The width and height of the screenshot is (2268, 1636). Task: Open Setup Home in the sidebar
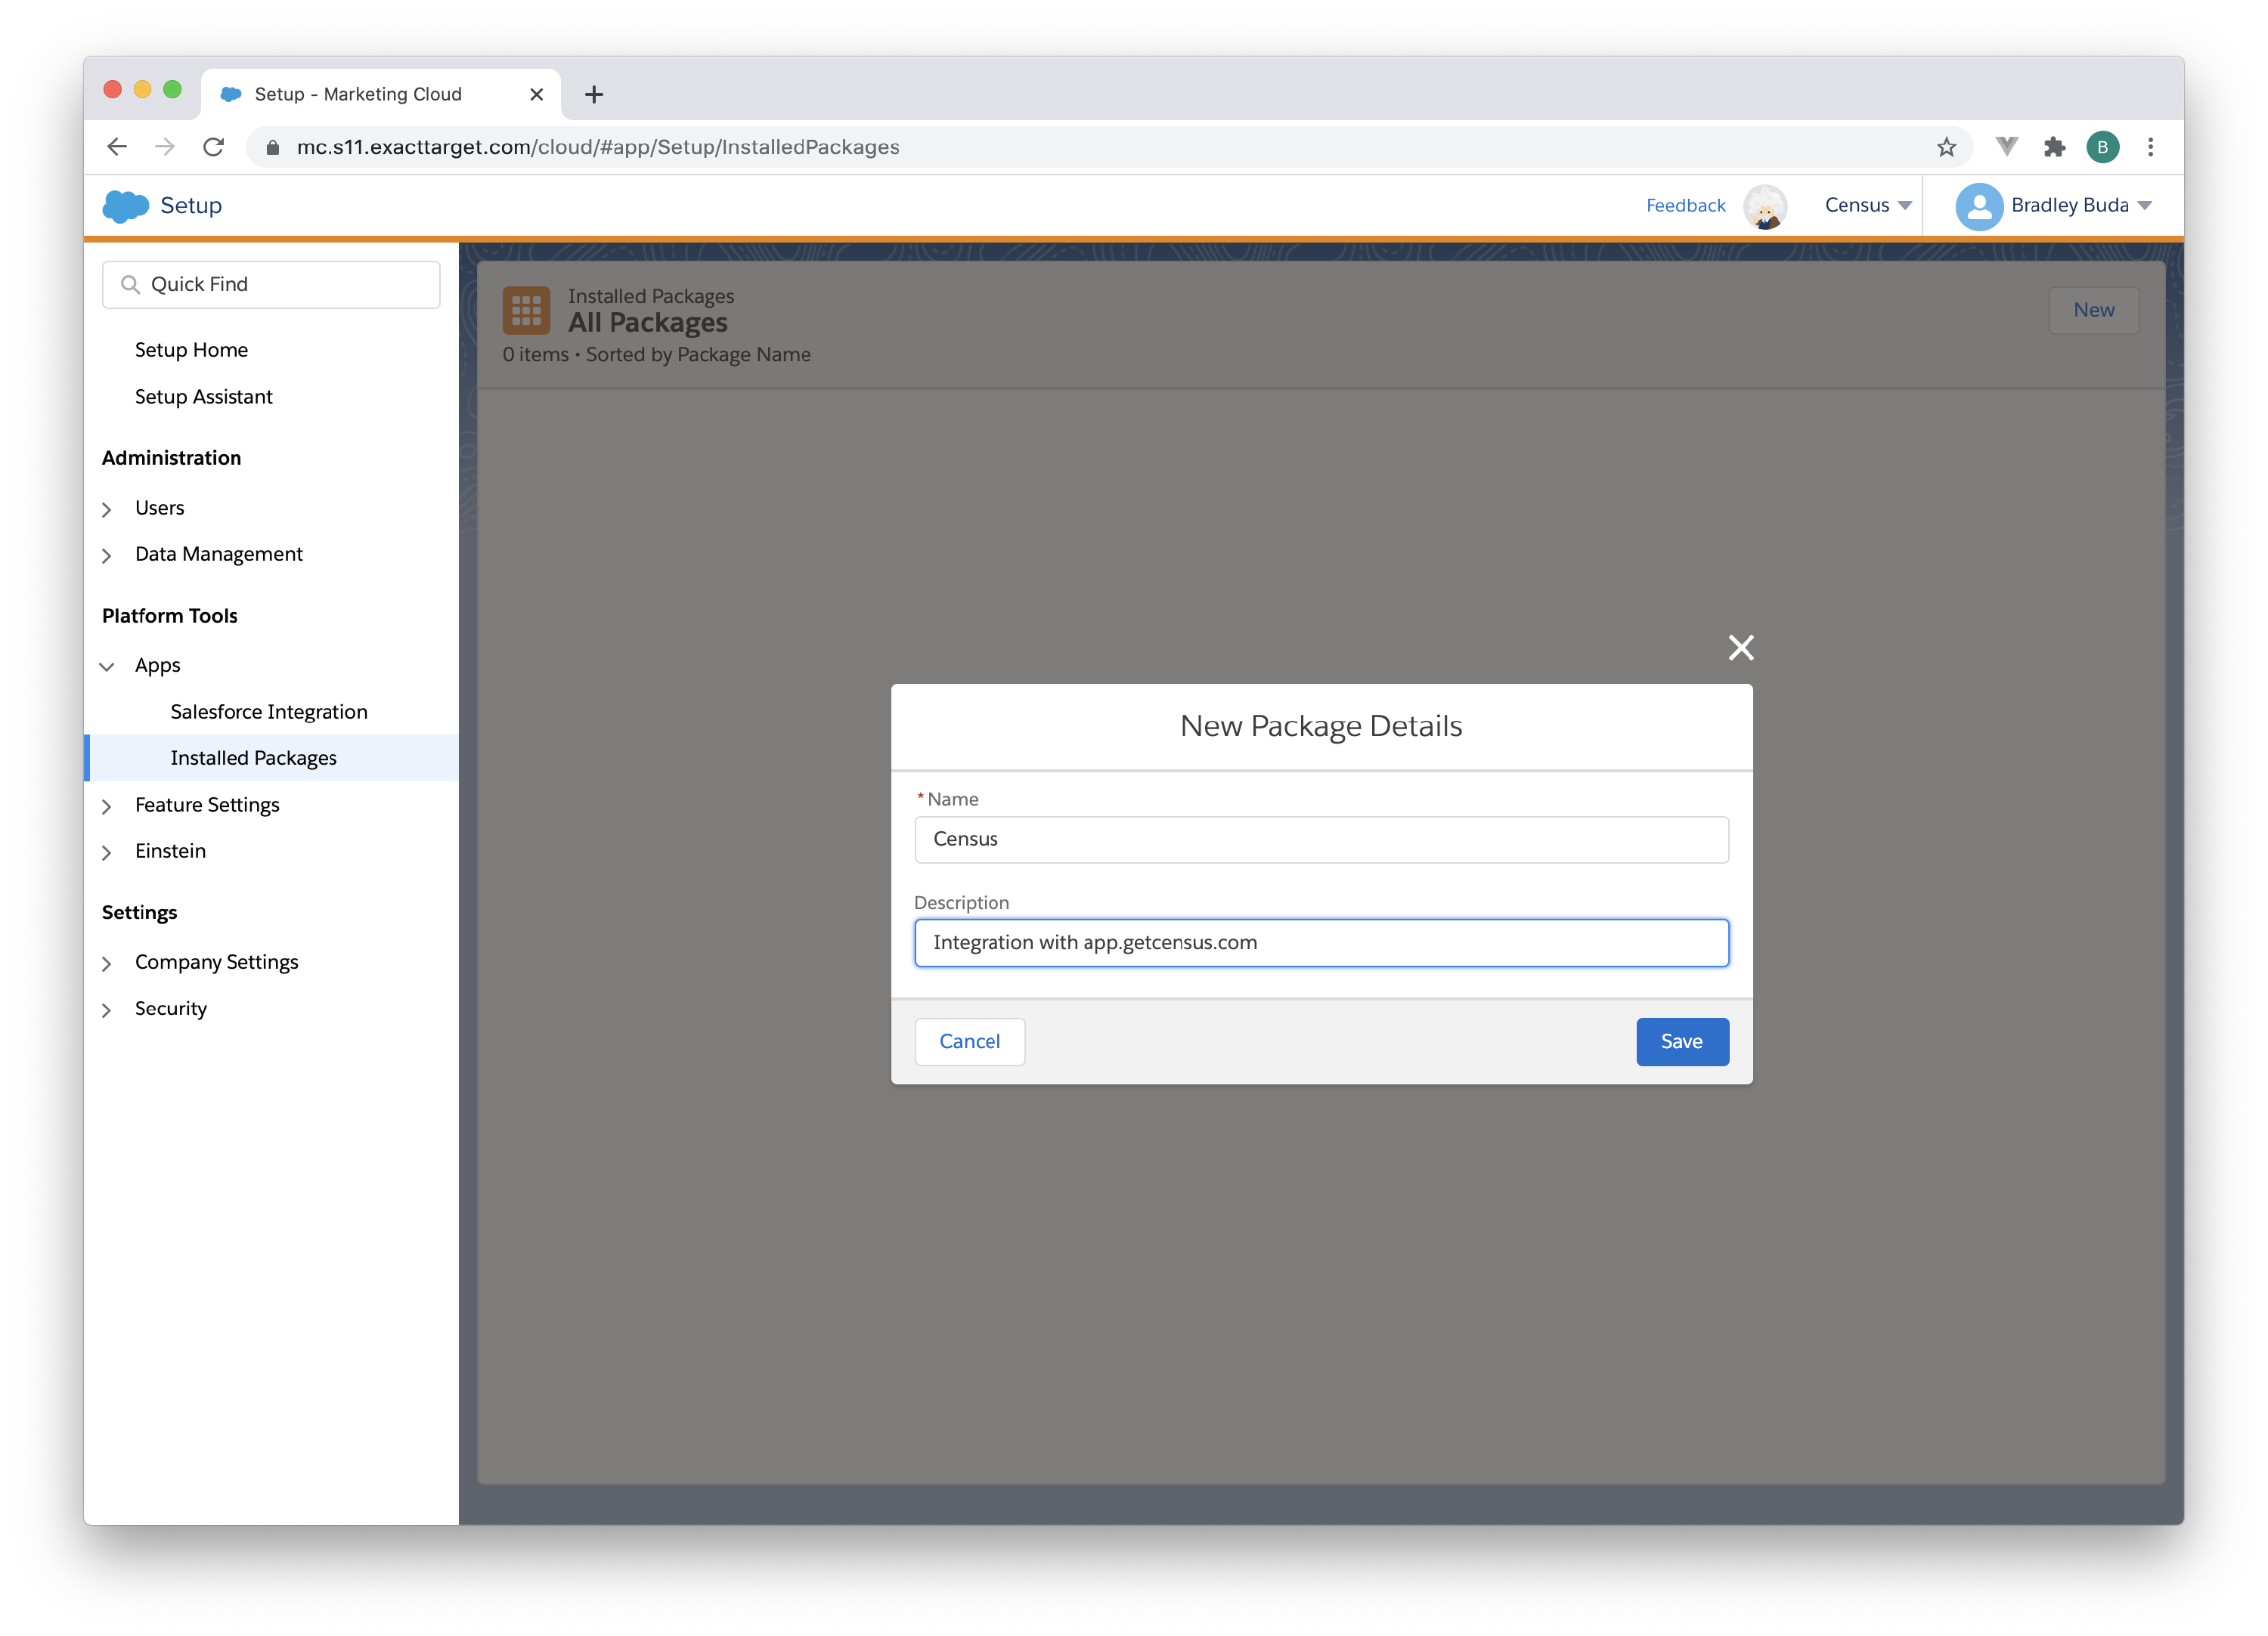point(191,350)
